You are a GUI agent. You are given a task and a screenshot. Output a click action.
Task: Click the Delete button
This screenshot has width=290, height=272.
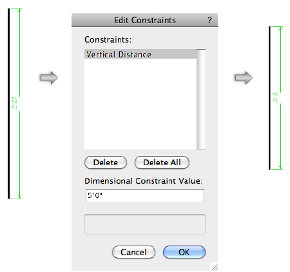(106, 162)
